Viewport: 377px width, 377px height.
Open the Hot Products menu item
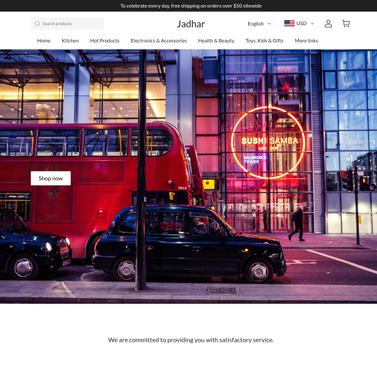point(105,41)
